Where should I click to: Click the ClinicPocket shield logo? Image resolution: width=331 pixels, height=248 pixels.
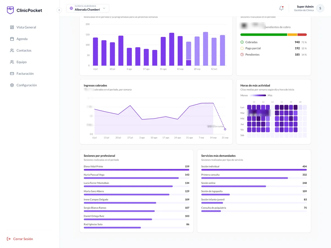click(x=10, y=10)
